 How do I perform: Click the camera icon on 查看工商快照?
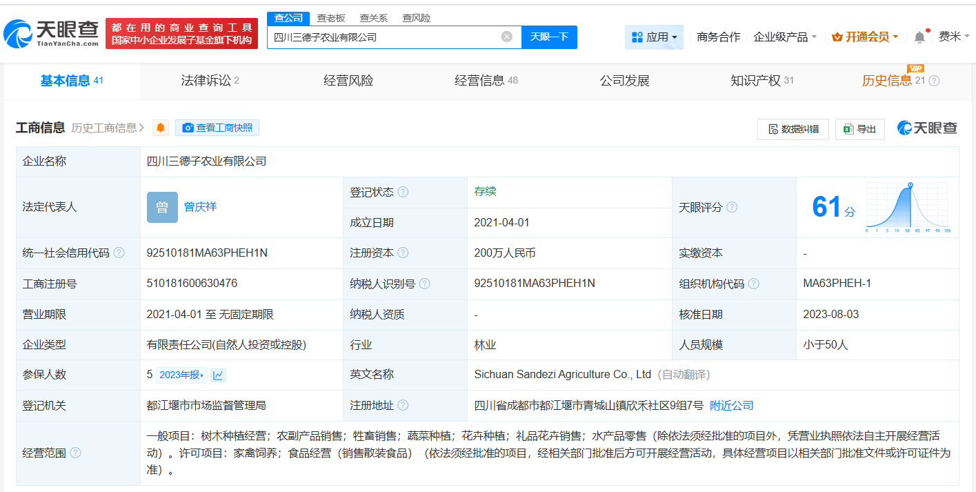(x=188, y=128)
